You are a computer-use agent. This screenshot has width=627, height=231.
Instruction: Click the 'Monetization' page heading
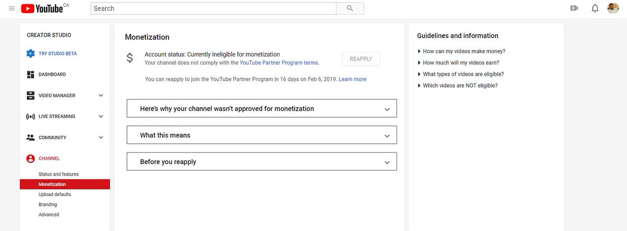click(147, 37)
